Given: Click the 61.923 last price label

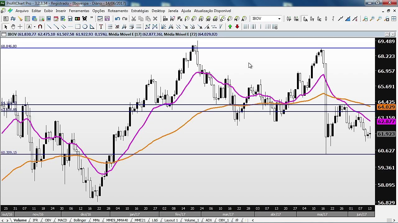Looking at the screenshot, I should [x=386, y=134].
